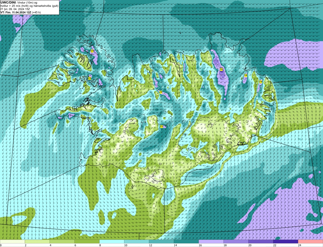This screenshot has height=247, width=323.
Task: Click the 14–16 m/s dark teal swatch
Action: pyautogui.click(x=186, y=241)
